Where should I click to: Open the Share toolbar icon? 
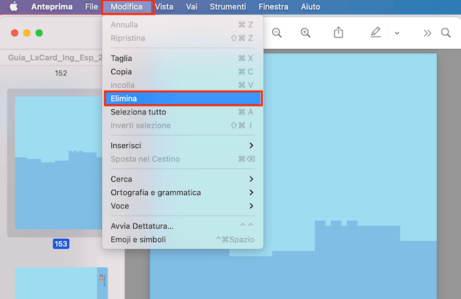(x=338, y=32)
